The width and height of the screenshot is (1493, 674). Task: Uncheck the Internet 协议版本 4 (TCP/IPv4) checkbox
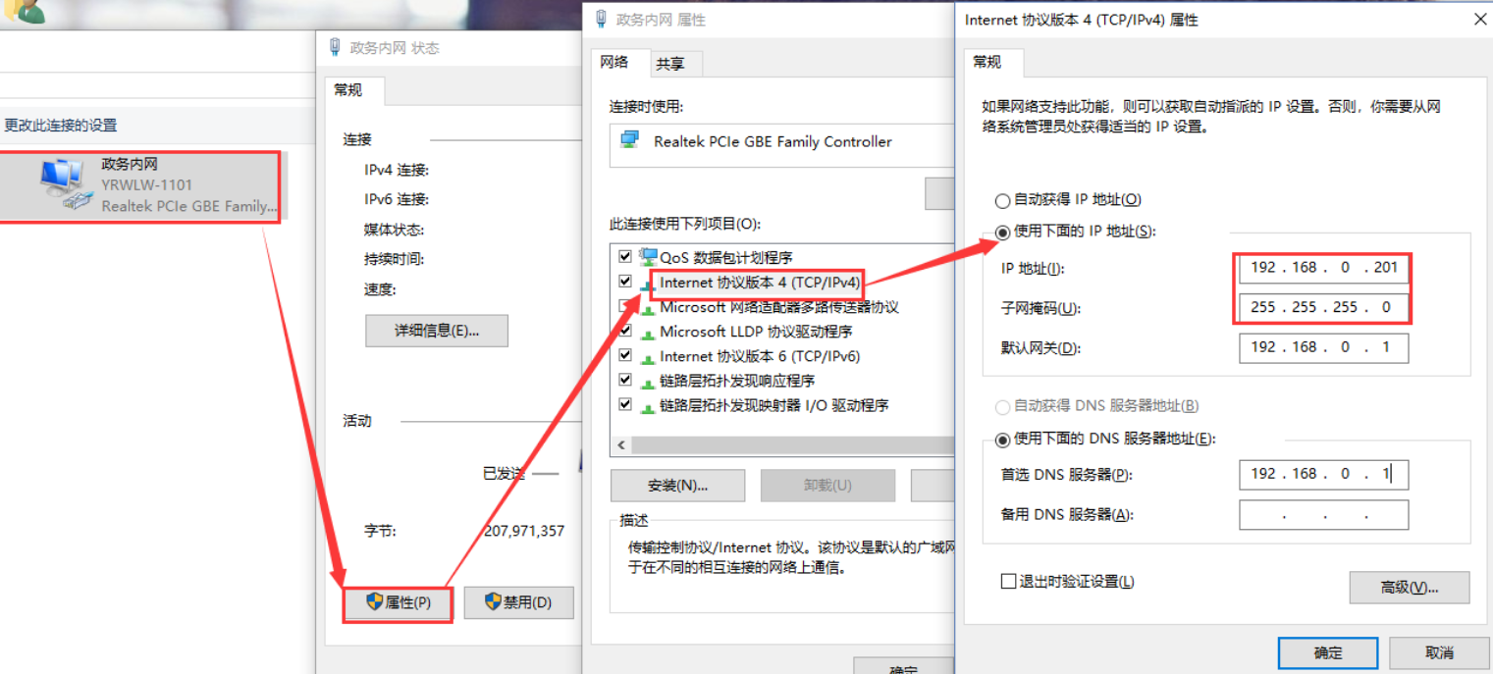pyautogui.click(x=625, y=281)
